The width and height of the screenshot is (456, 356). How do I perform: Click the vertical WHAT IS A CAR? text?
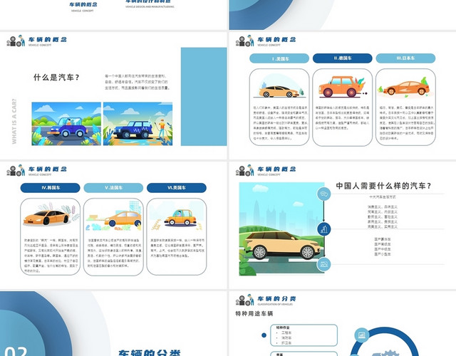tap(14, 121)
